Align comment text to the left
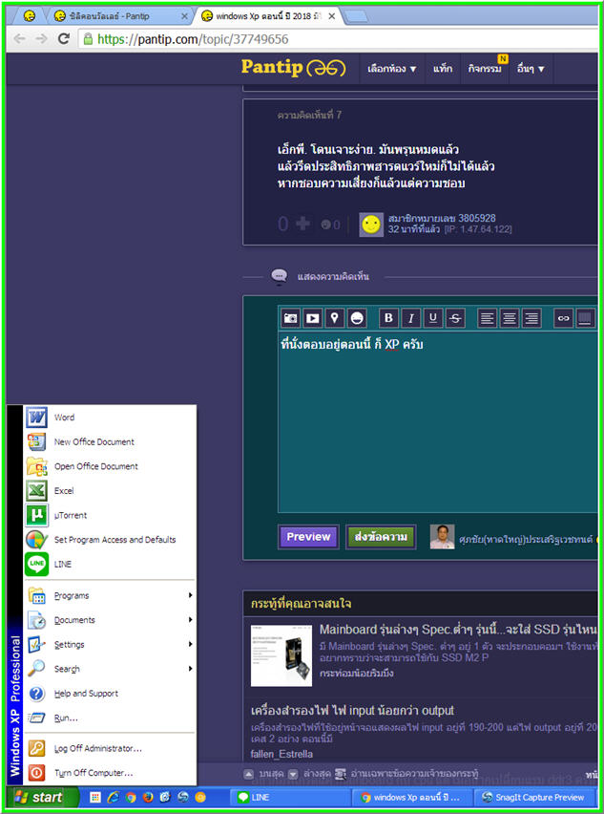Image resolution: width=604 pixels, height=814 pixels. coord(487,318)
